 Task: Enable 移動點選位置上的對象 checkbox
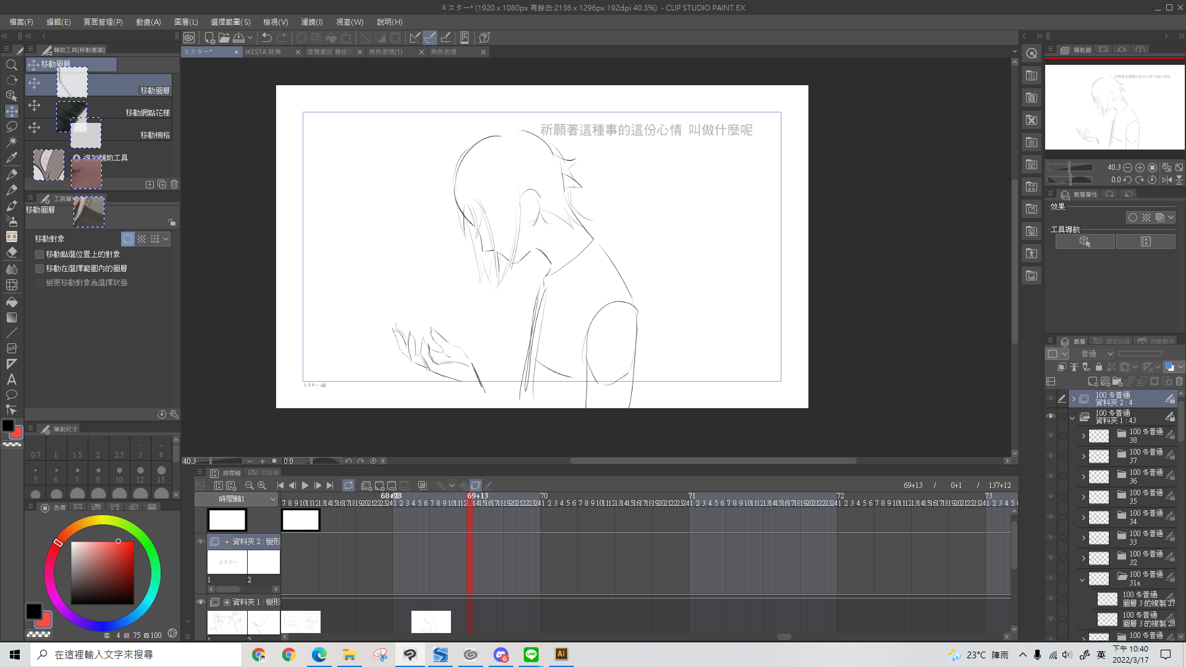(x=40, y=254)
